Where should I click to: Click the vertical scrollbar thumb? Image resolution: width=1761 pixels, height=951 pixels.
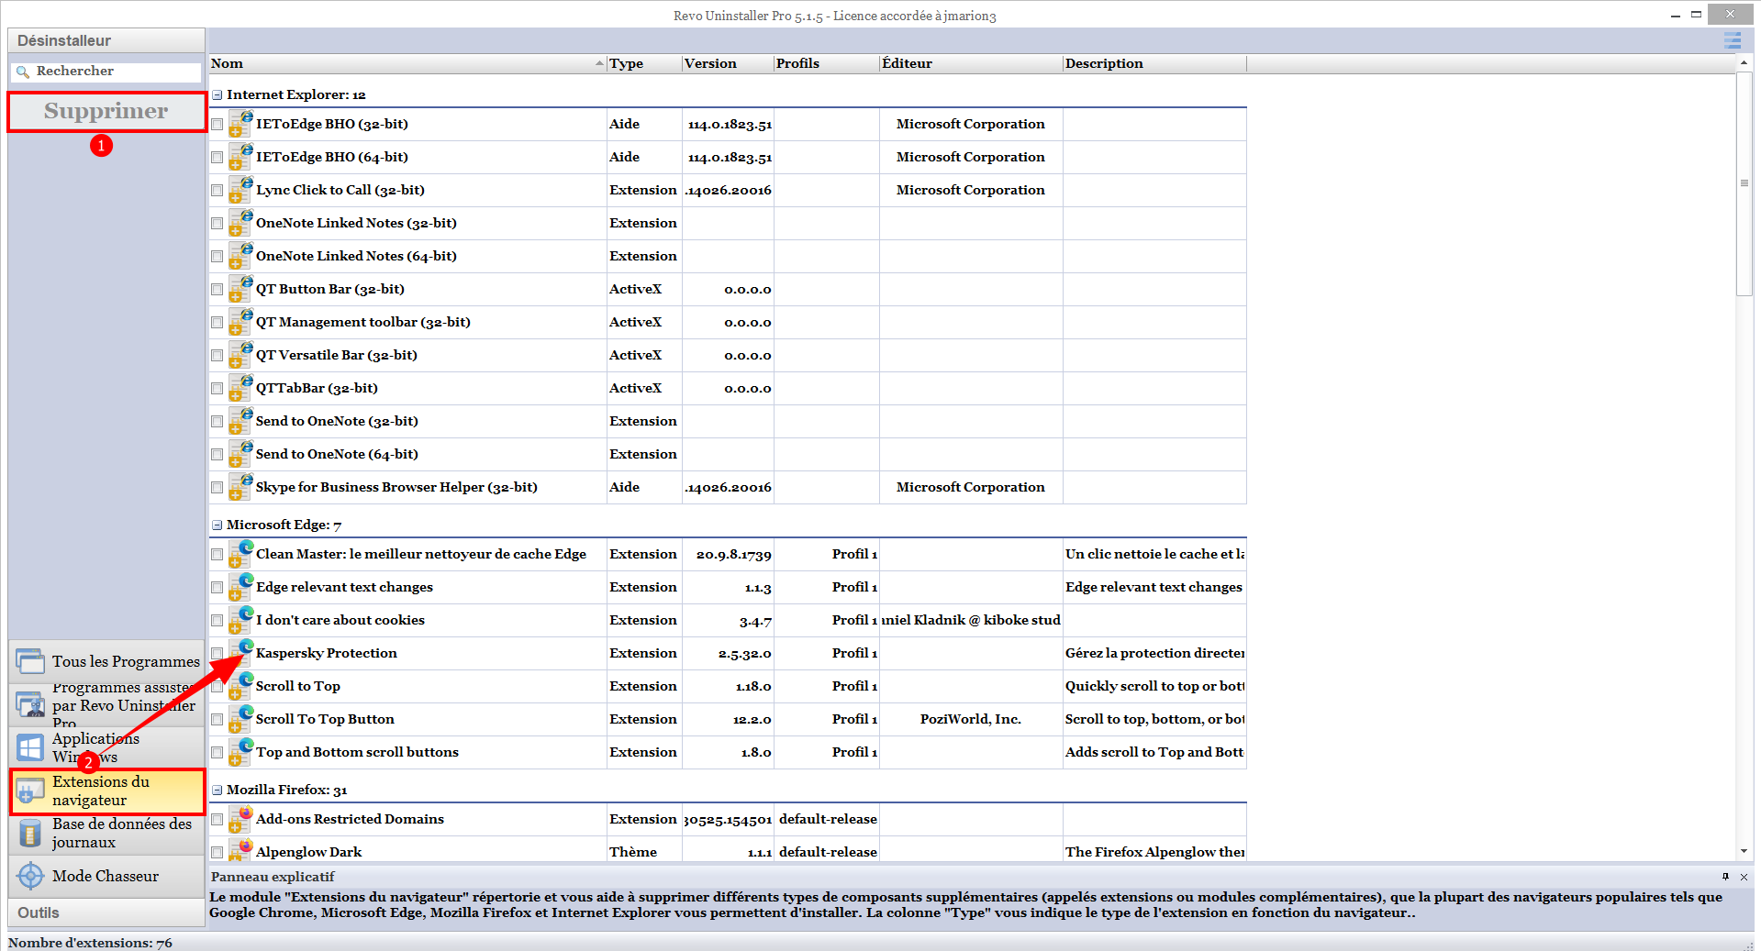pos(1744,183)
